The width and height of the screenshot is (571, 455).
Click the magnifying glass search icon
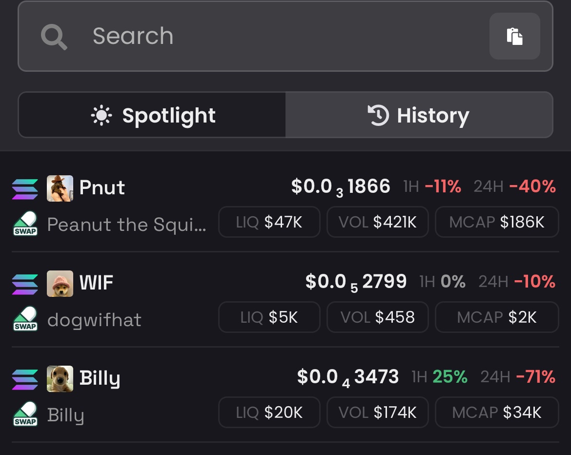(x=54, y=37)
